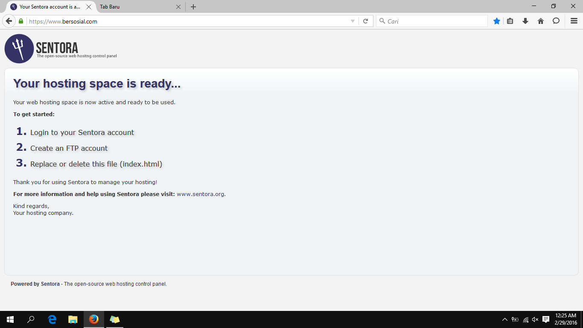Click 'Your hosting space is ready...' heading
The height and width of the screenshot is (328, 583).
point(97,83)
